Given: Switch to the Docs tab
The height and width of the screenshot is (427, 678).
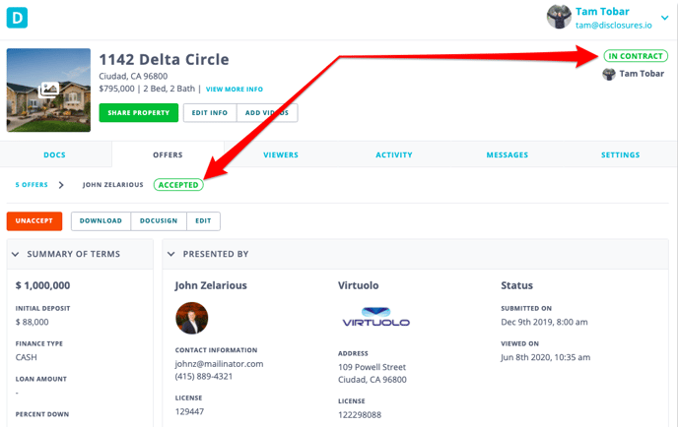Looking at the screenshot, I should 55,154.
